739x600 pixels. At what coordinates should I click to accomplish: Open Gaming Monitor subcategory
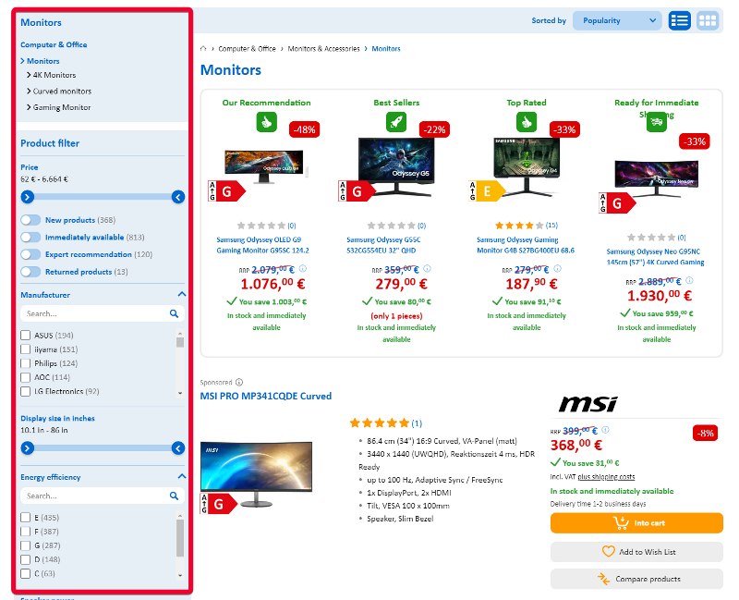pos(62,107)
